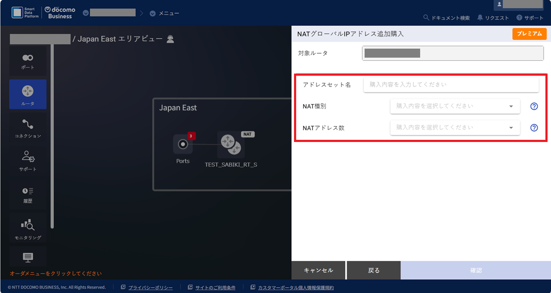The height and width of the screenshot is (293, 551).
Task: Show help for NATアドレス数
Action: pyautogui.click(x=534, y=128)
